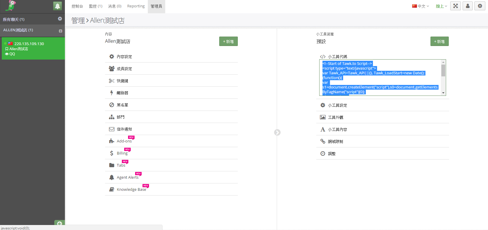488x230 pixels.
Task: Click the sidebar collapse arrow button
Action: coord(60,223)
